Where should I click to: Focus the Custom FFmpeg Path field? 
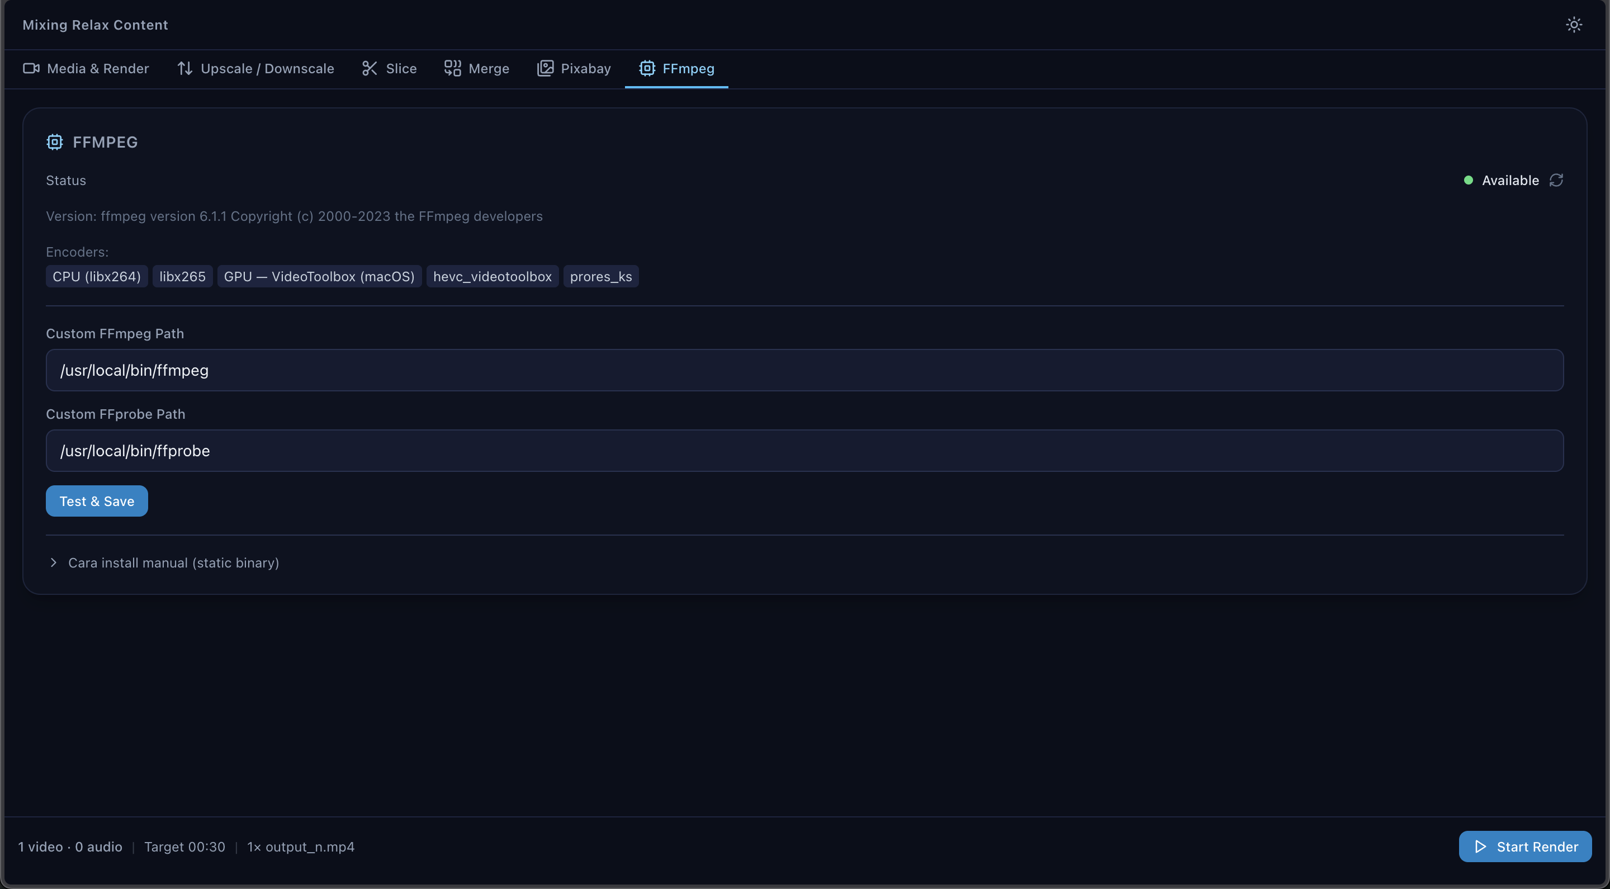pos(804,370)
